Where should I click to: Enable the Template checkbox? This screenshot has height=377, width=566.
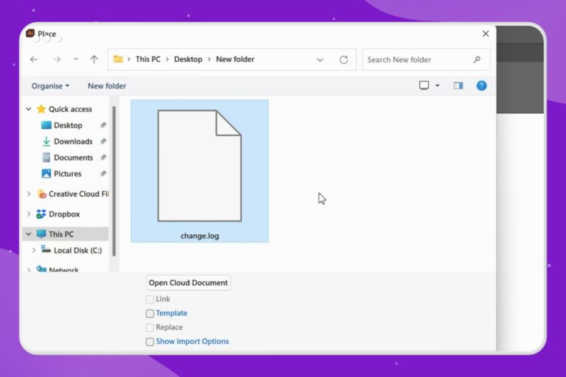tap(150, 313)
